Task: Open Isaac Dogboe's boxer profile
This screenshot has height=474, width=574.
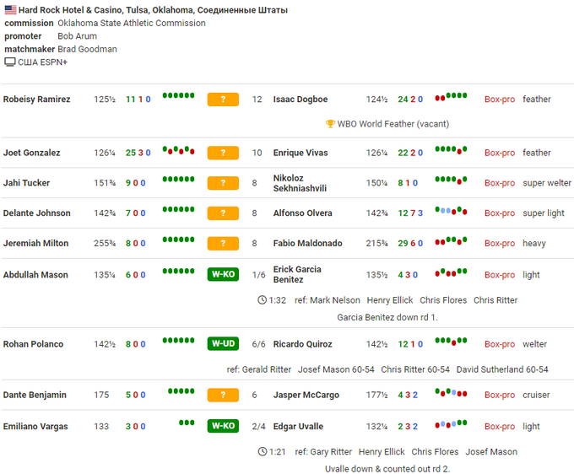Action: point(301,100)
